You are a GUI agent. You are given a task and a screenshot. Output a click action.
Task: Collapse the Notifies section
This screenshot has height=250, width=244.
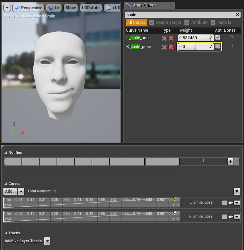pyautogui.click(x=6, y=153)
